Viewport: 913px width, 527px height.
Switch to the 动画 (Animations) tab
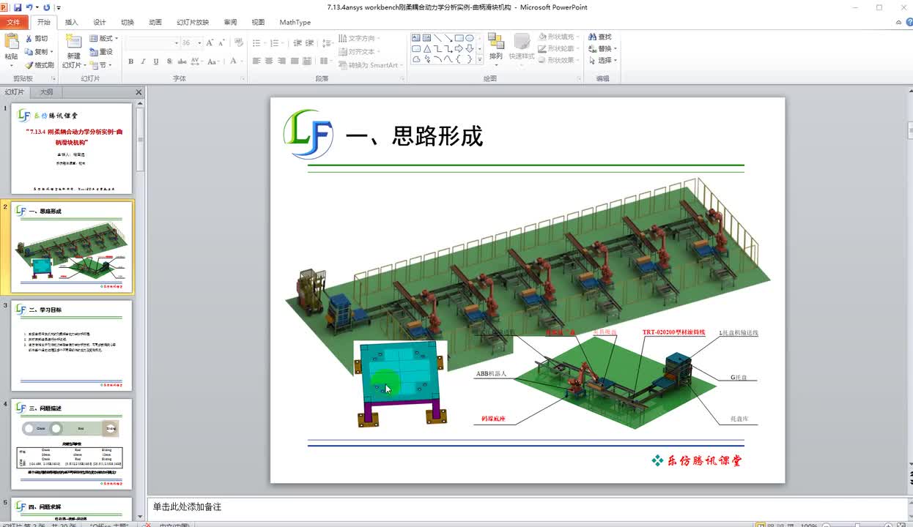pyautogui.click(x=155, y=22)
